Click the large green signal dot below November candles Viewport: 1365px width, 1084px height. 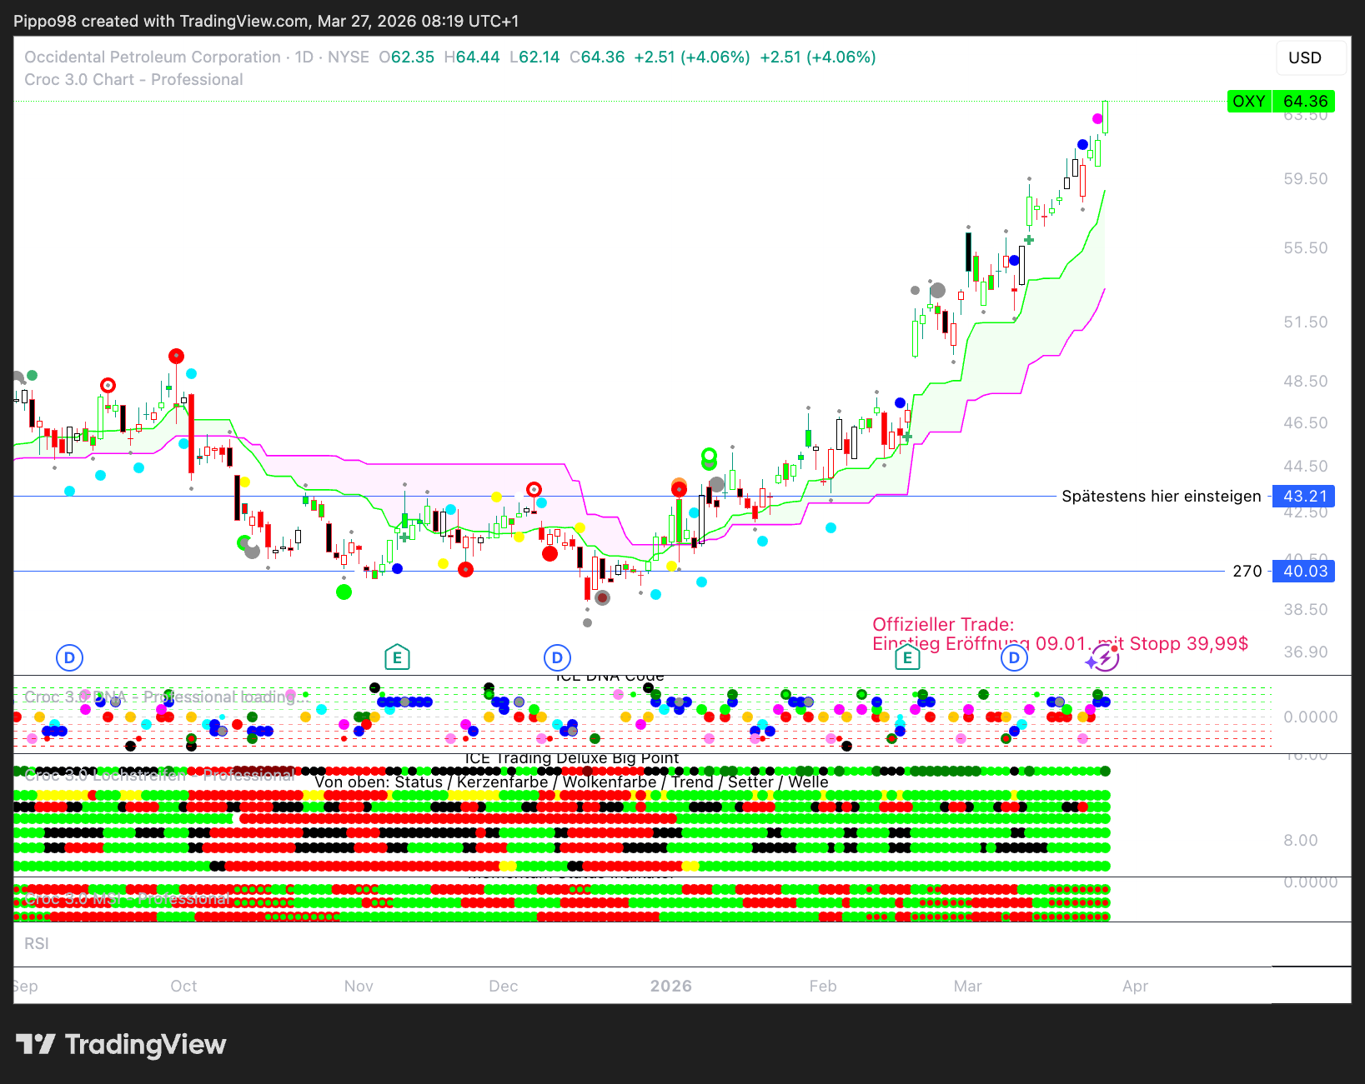click(344, 592)
